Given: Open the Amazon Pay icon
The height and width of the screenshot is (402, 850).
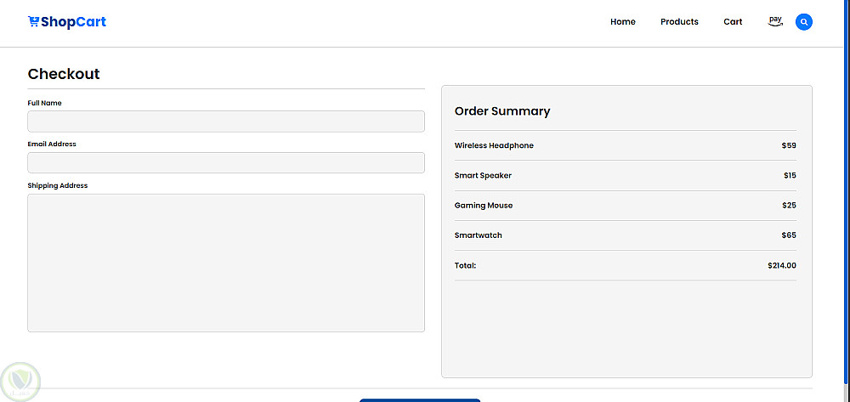Looking at the screenshot, I should pos(776,21).
